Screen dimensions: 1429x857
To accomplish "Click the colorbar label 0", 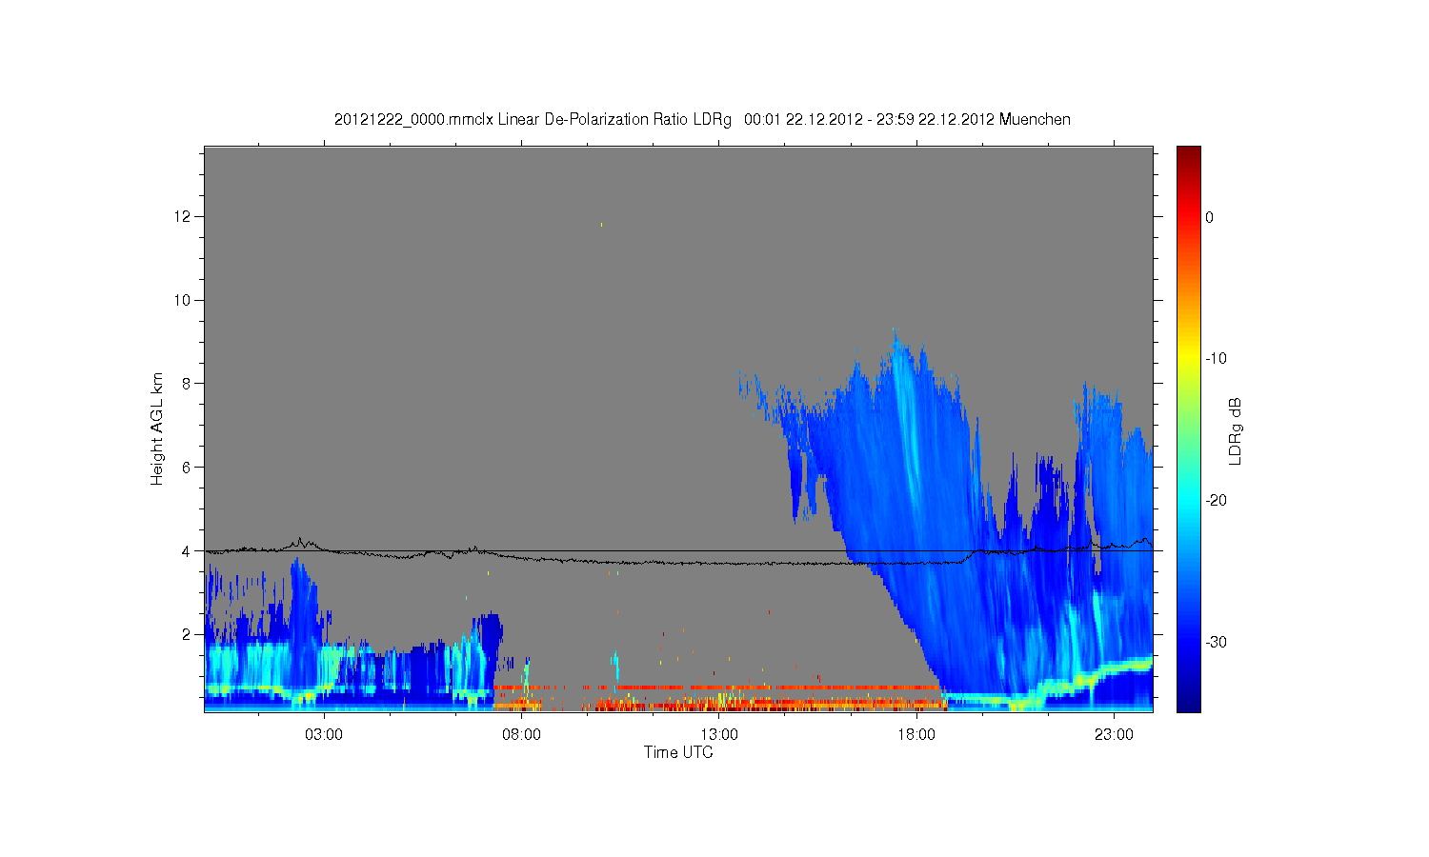I will coord(1210,217).
